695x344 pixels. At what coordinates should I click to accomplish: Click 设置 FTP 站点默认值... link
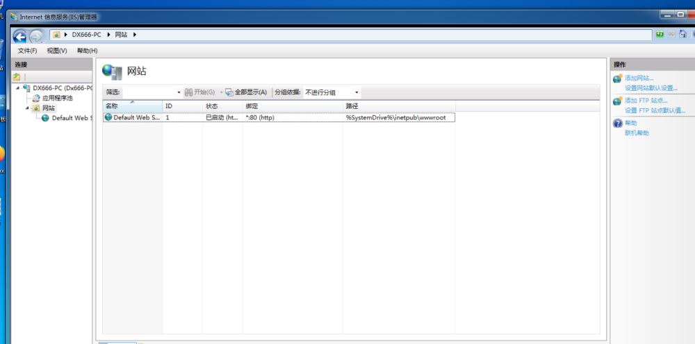click(x=655, y=110)
